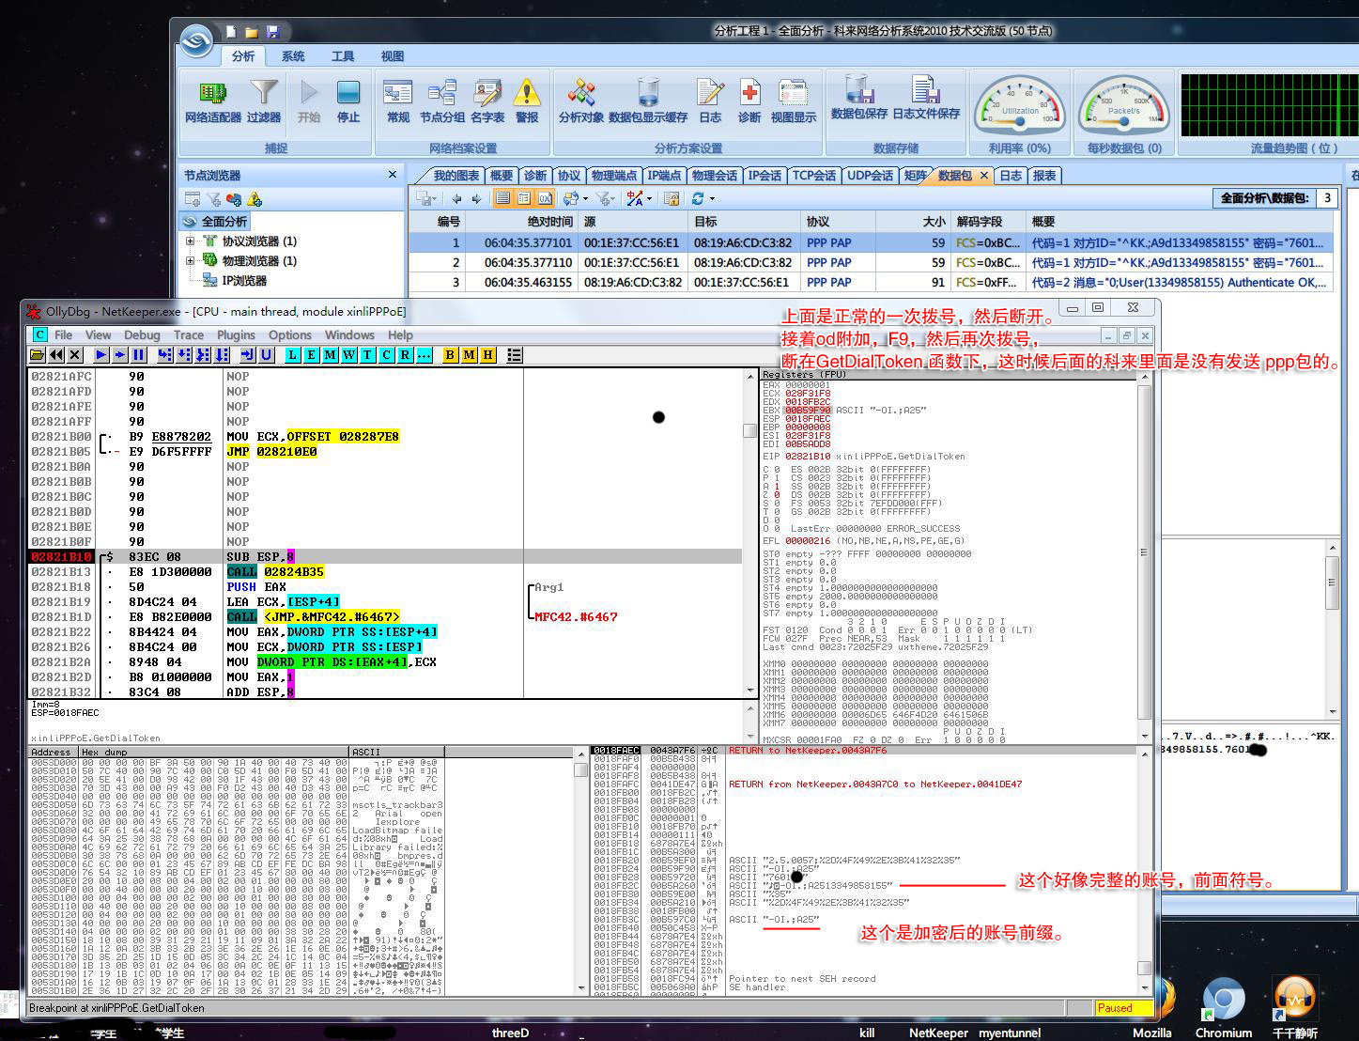Click 过滤器 filter funnel ribbon icon
Viewport: 1359px width, 1041px height.
point(264,101)
